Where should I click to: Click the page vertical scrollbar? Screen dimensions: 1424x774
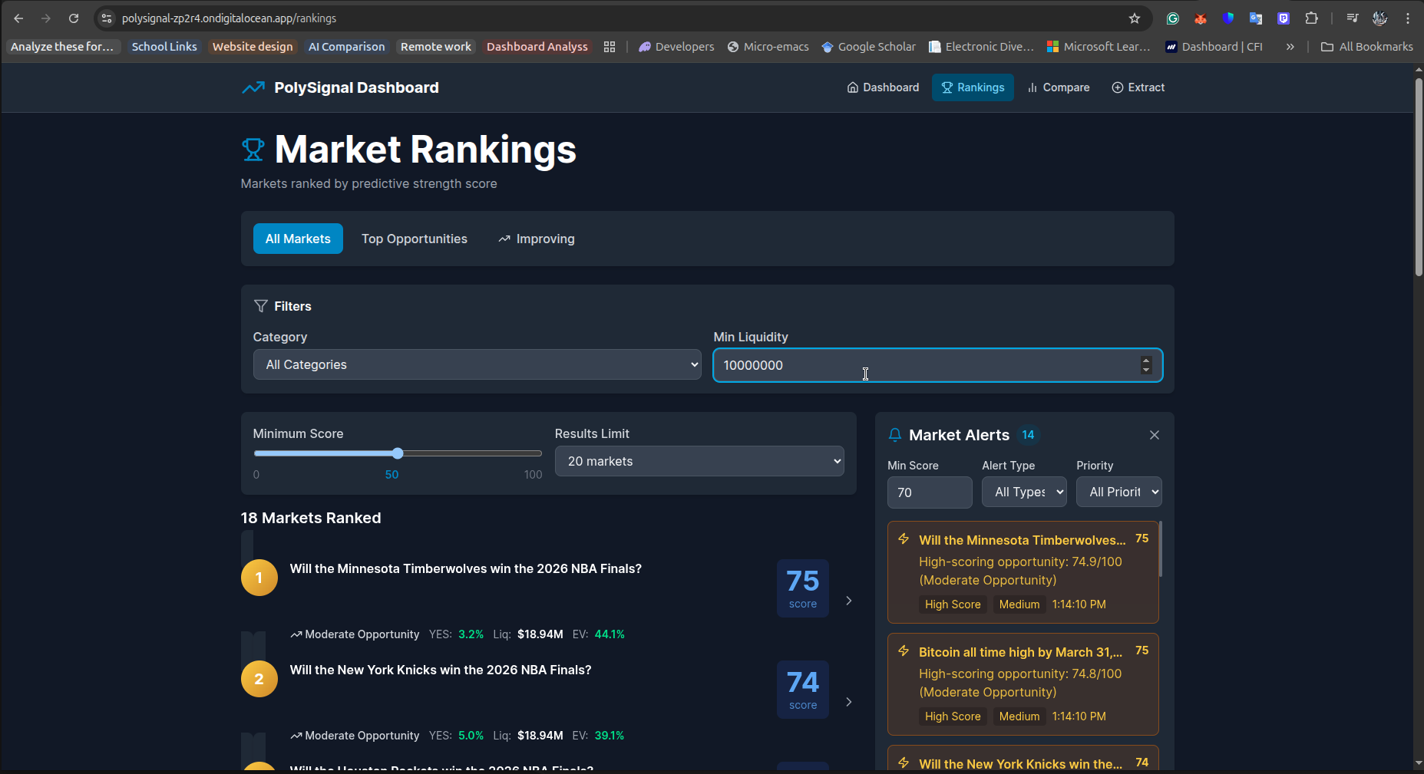pos(1419,176)
